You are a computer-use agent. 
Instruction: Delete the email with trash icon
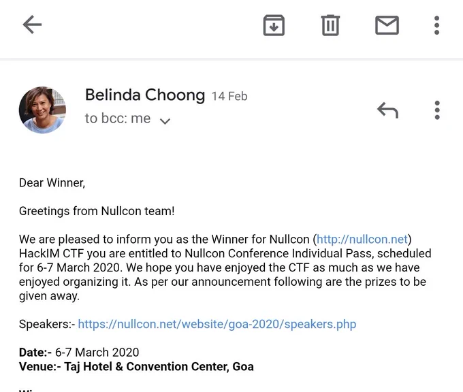[330, 25]
